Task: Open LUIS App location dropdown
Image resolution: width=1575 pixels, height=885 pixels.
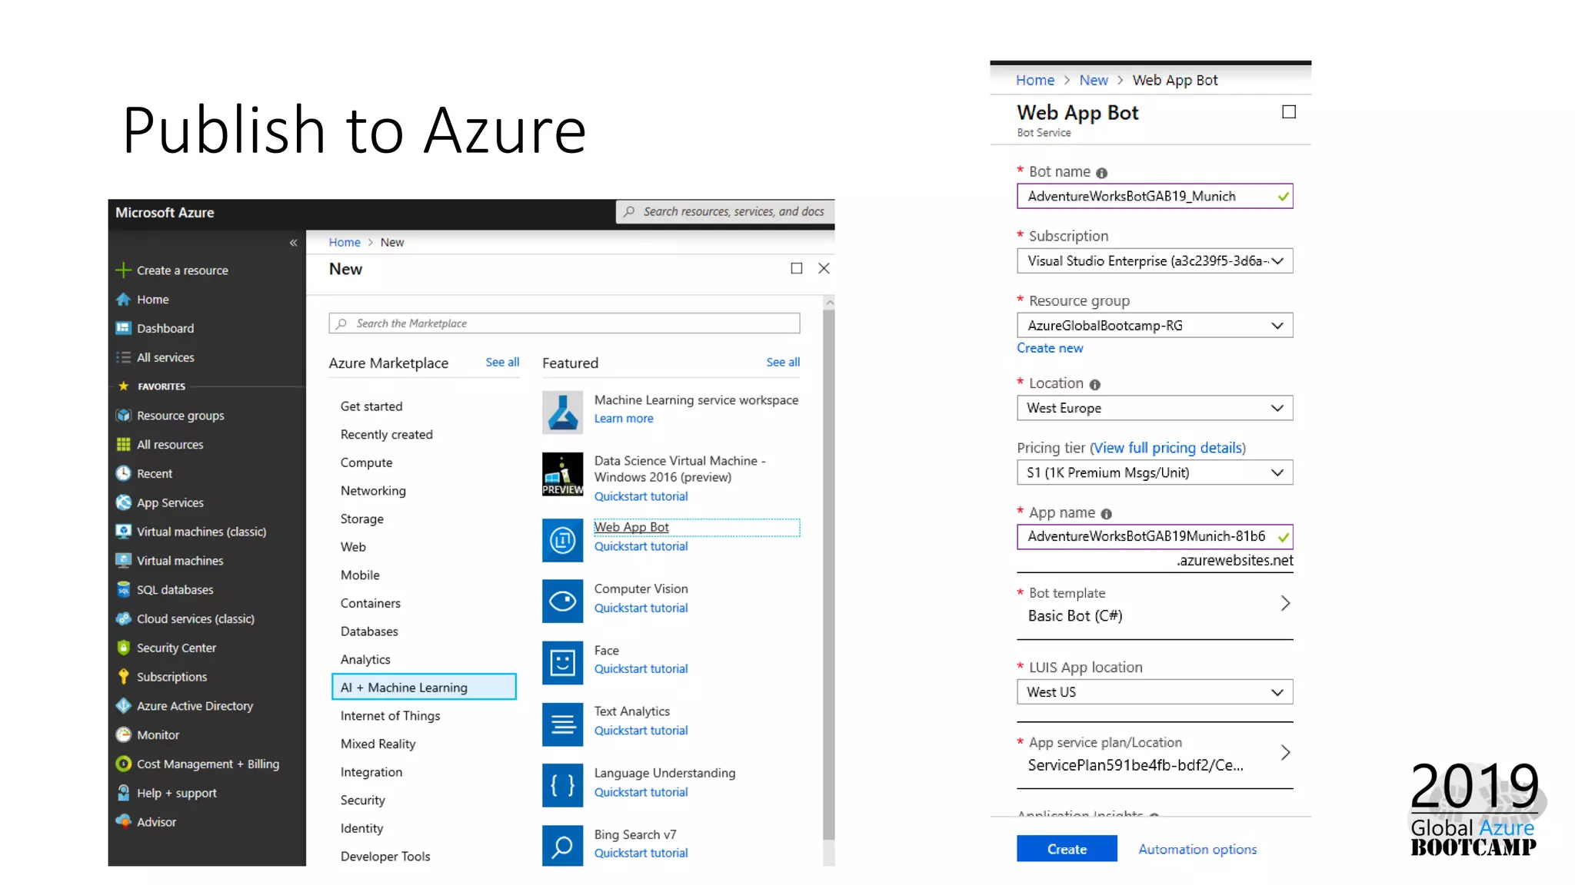Action: coord(1154,692)
